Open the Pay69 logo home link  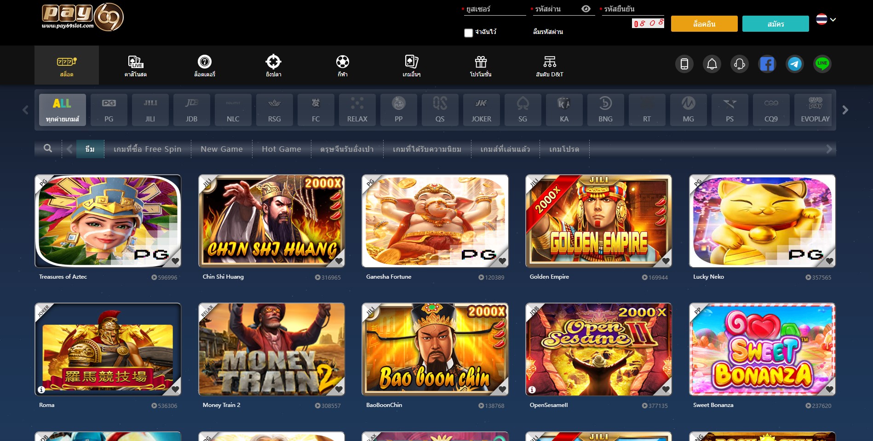(82, 17)
